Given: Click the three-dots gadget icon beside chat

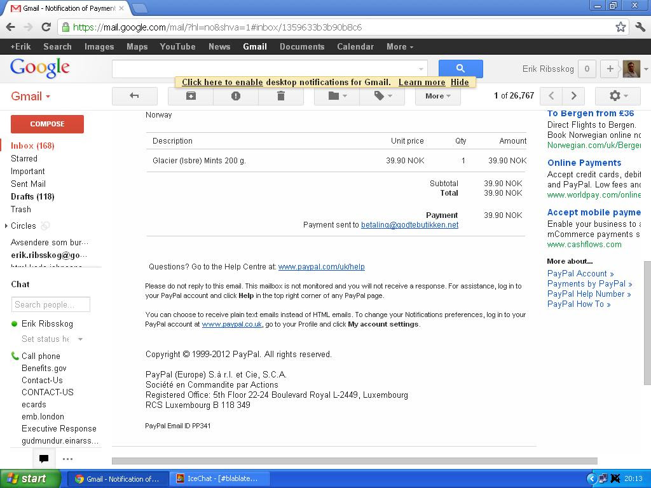Looking at the screenshot, I should [x=67, y=459].
